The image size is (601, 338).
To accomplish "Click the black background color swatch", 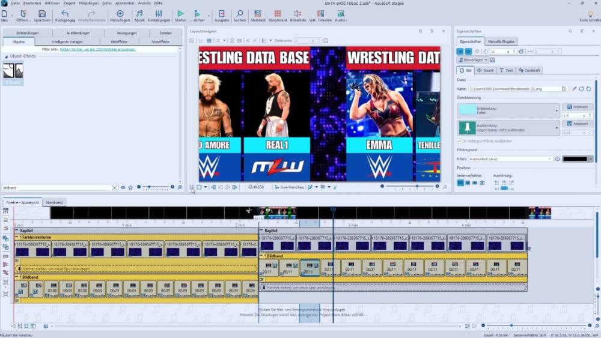I will click(575, 159).
